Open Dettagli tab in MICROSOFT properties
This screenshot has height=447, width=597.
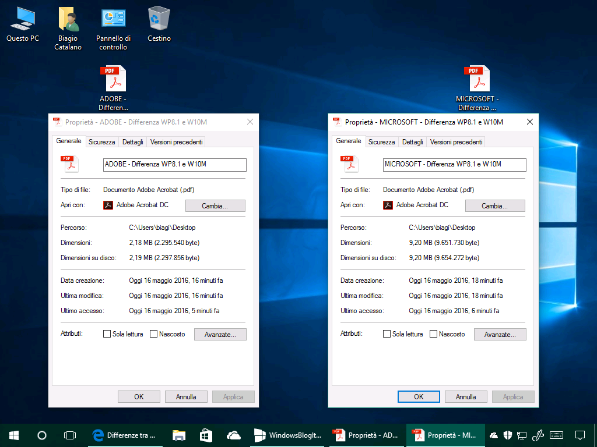click(x=412, y=142)
